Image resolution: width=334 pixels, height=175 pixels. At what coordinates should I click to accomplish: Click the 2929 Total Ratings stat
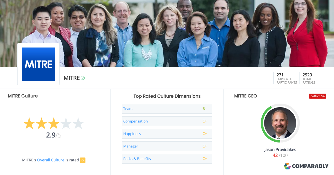[x=309, y=78]
